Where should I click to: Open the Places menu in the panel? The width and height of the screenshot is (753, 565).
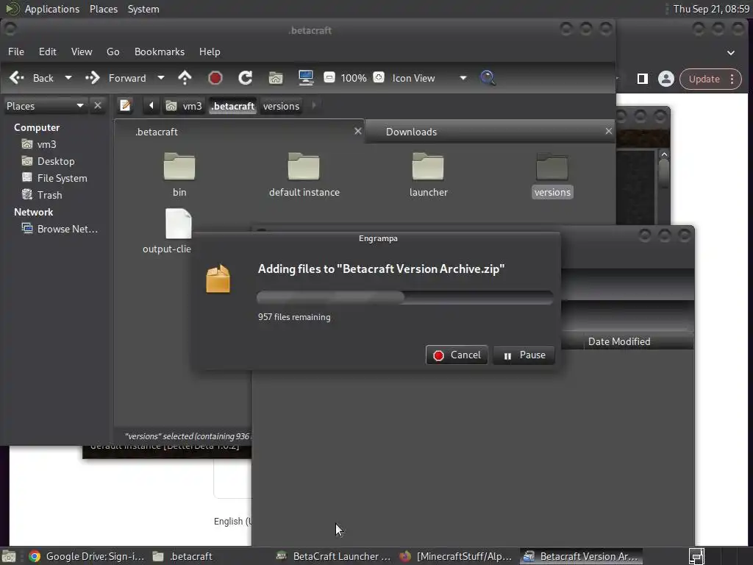coord(103,9)
